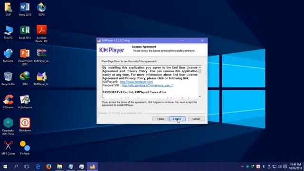Select the GSP5 desktop icon
The image size is (304, 171).
pos(41,9)
